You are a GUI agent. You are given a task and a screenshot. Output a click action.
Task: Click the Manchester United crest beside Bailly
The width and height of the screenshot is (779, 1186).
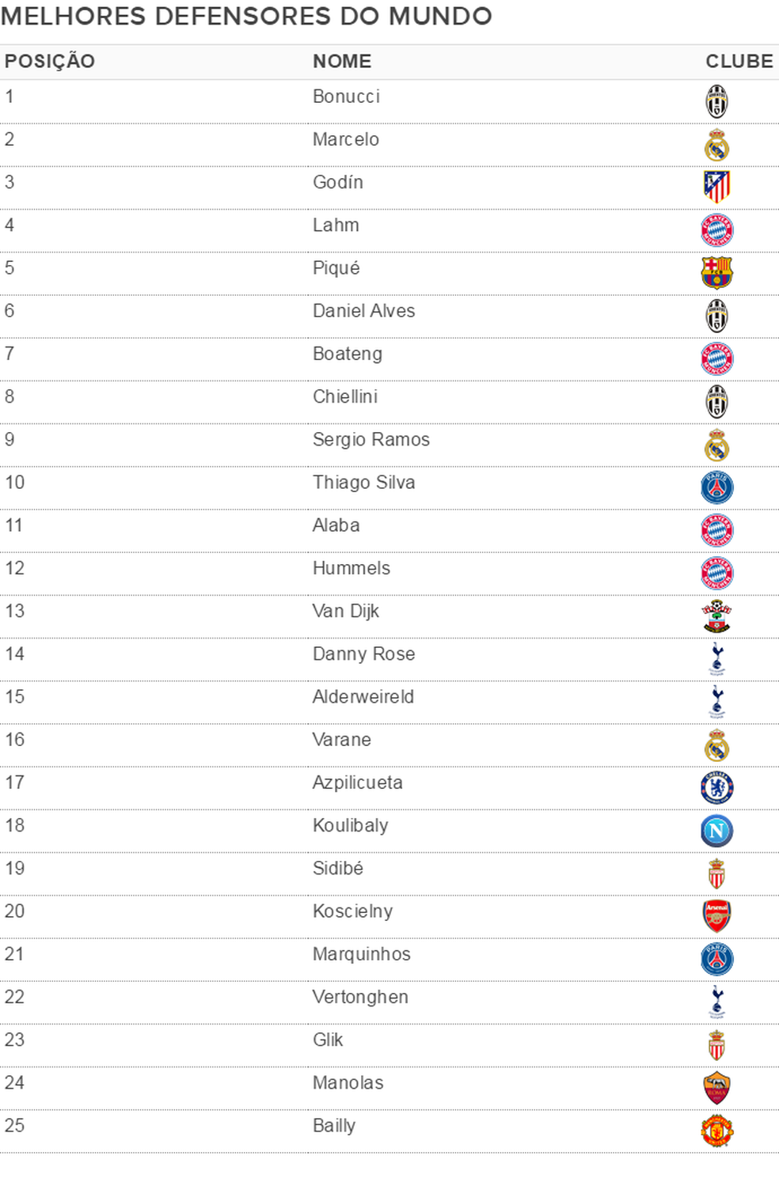tap(716, 1131)
